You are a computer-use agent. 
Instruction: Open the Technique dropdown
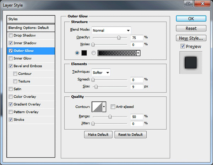pyautogui.click(x=101, y=73)
